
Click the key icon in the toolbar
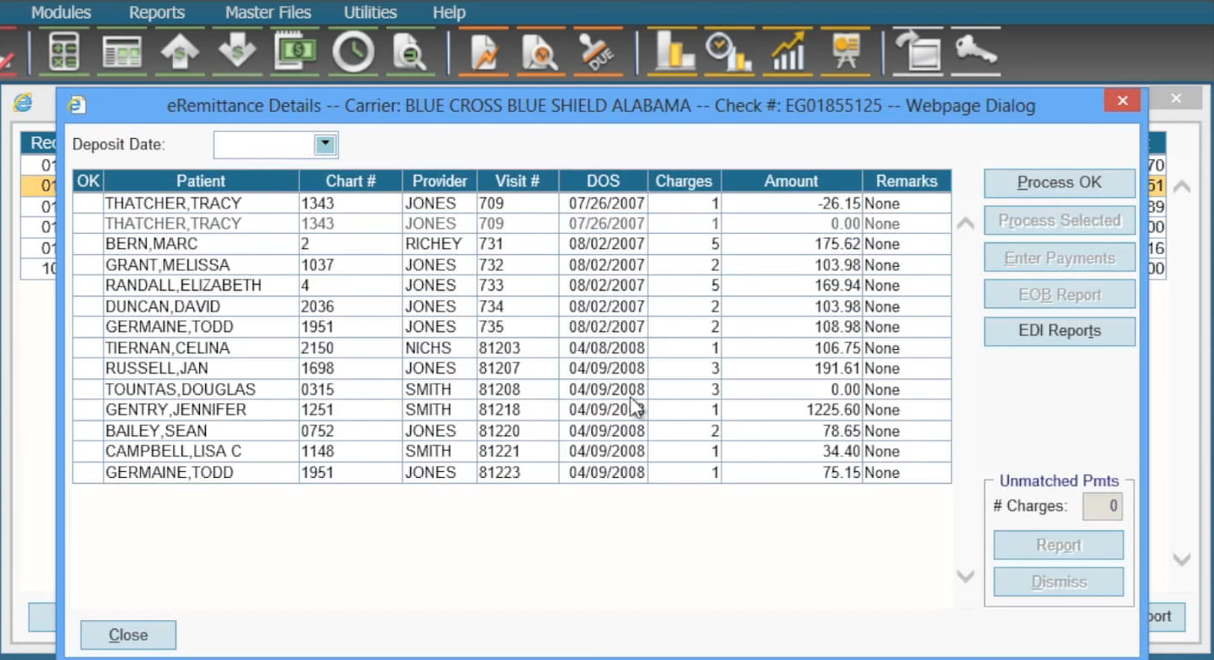click(975, 52)
